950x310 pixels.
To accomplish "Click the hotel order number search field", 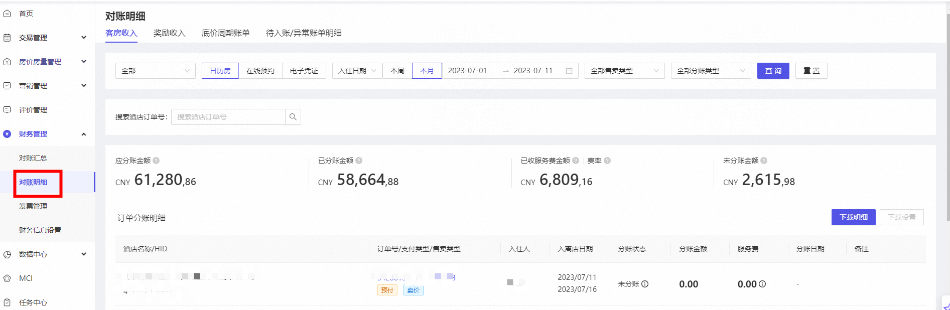I will [x=228, y=117].
